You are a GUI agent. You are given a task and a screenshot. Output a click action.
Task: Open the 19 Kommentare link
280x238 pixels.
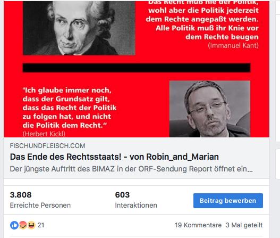pyautogui.click(x=198, y=225)
